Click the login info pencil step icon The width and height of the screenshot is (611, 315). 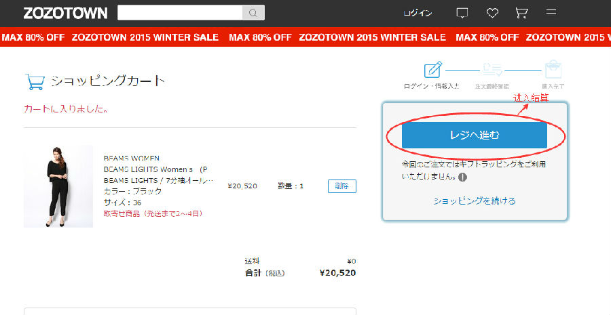tap(433, 70)
